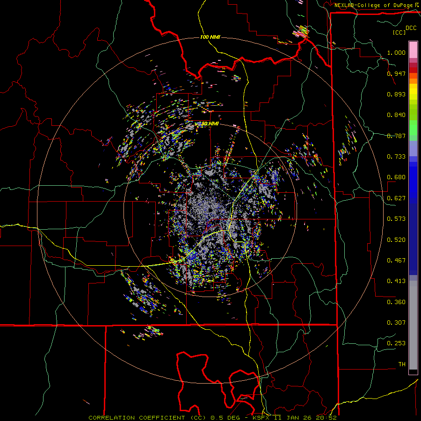Click the 0.520 scale value

click(x=396, y=240)
